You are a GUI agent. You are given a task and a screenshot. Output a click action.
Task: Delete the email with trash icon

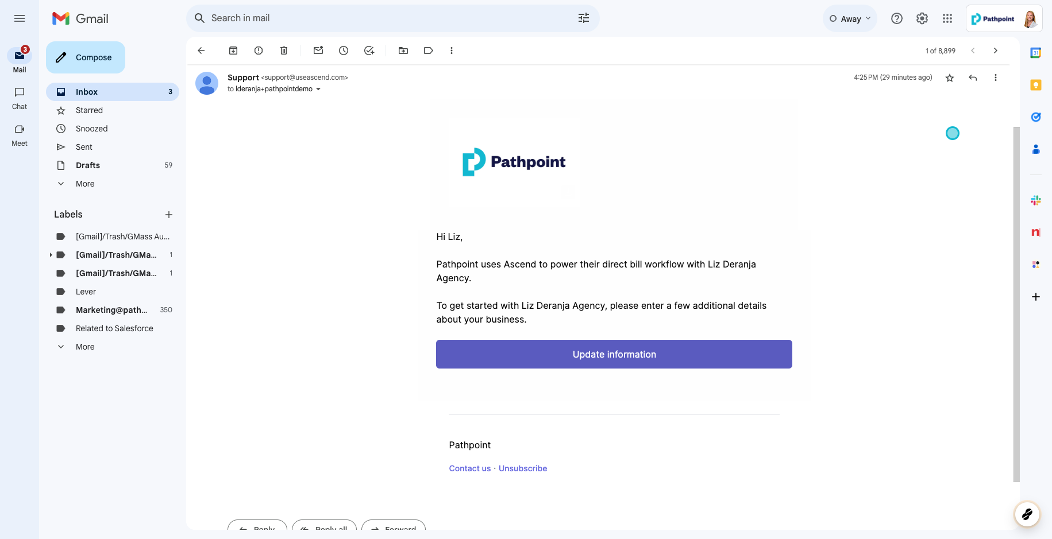coord(284,51)
